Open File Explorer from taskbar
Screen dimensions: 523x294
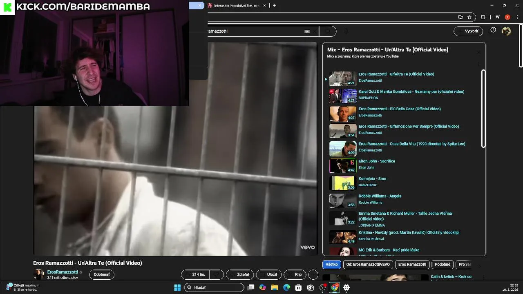pos(275,287)
